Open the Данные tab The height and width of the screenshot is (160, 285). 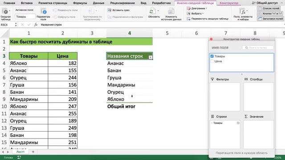click(x=98, y=3)
